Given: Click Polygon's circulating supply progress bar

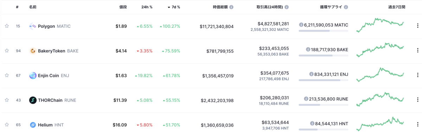Looking at the screenshot, I should pyautogui.click(x=323, y=31).
